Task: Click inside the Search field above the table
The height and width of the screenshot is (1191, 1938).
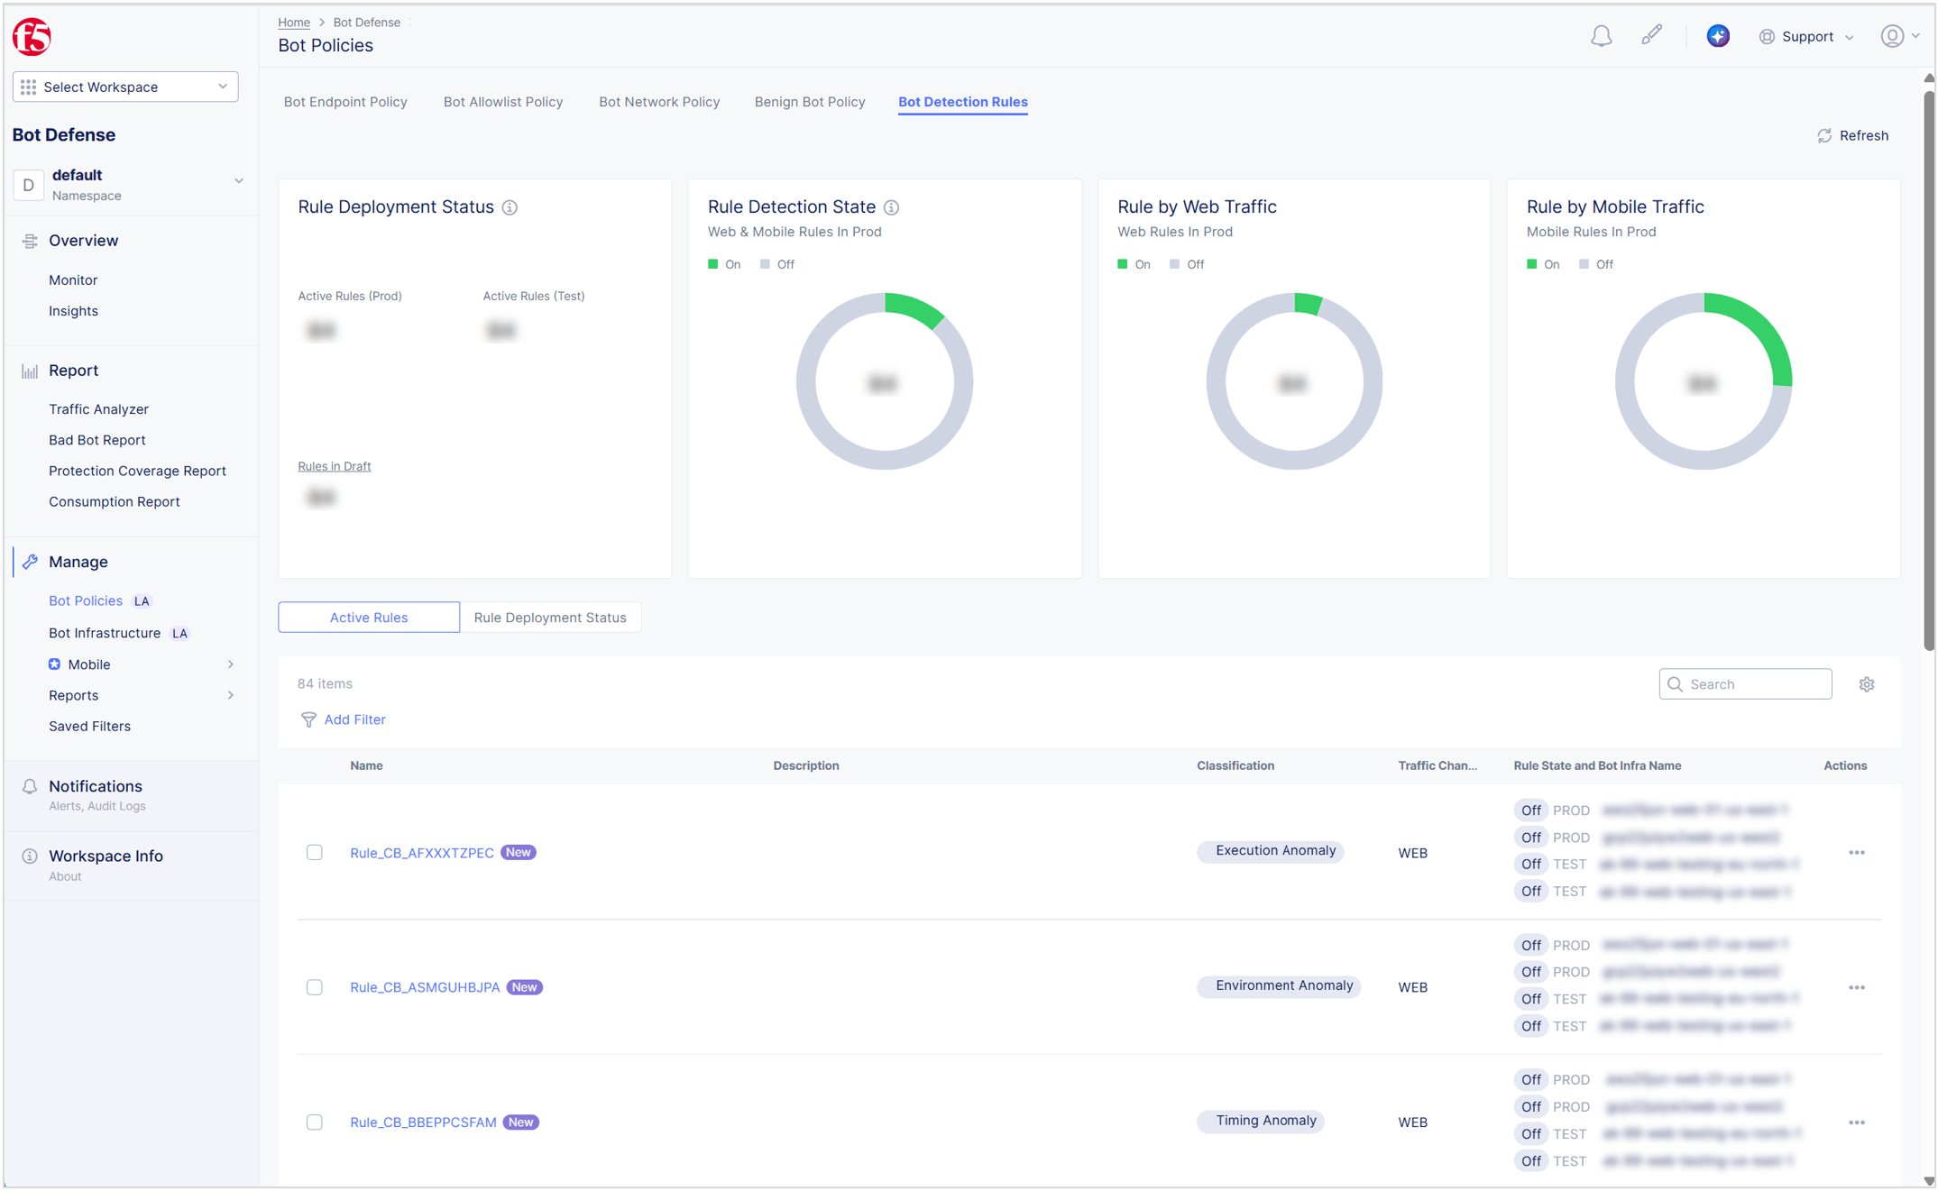Action: pos(1745,683)
